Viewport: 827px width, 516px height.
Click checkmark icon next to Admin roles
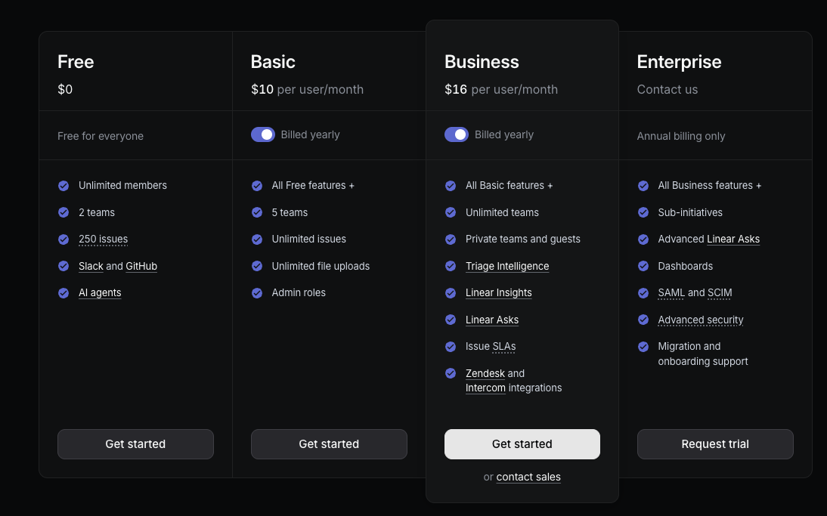(257, 292)
